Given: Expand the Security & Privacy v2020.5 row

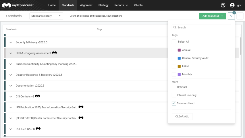Looking at the screenshot, I should click(11, 42).
